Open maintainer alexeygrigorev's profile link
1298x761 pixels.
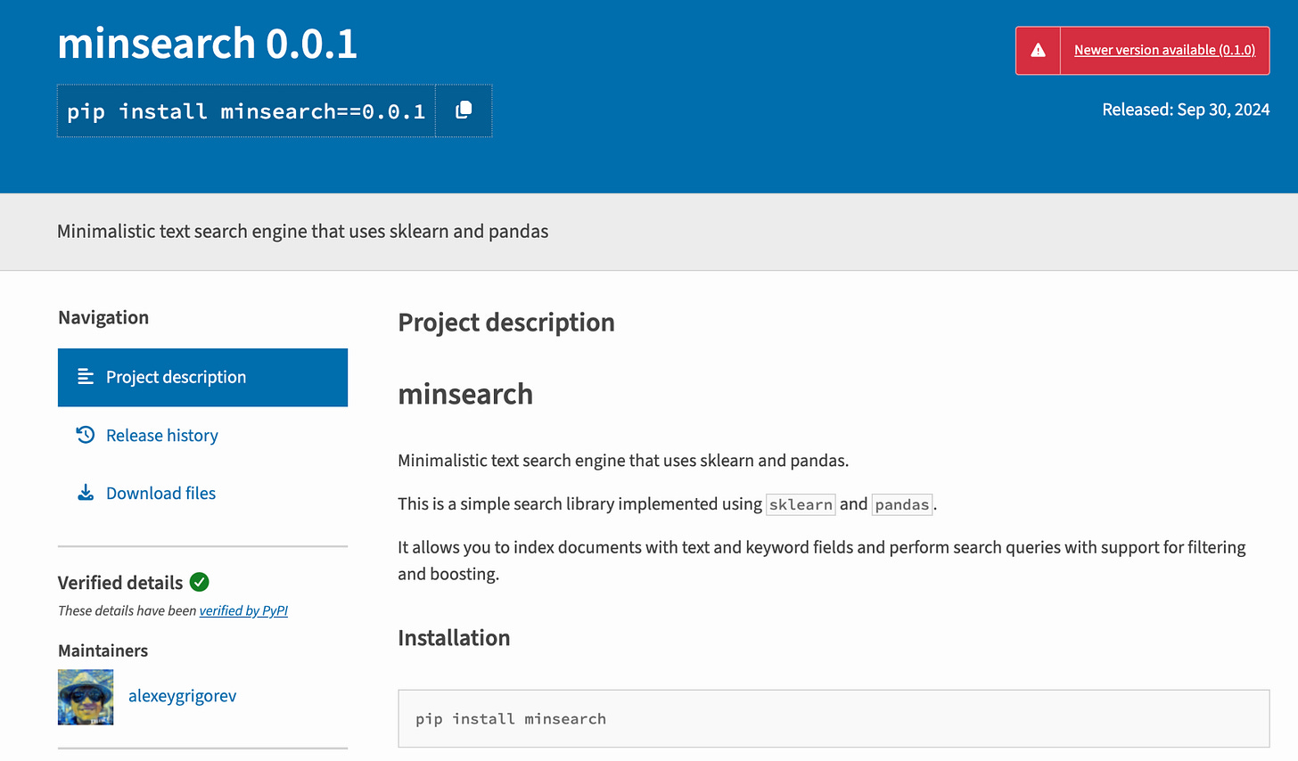pos(182,696)
